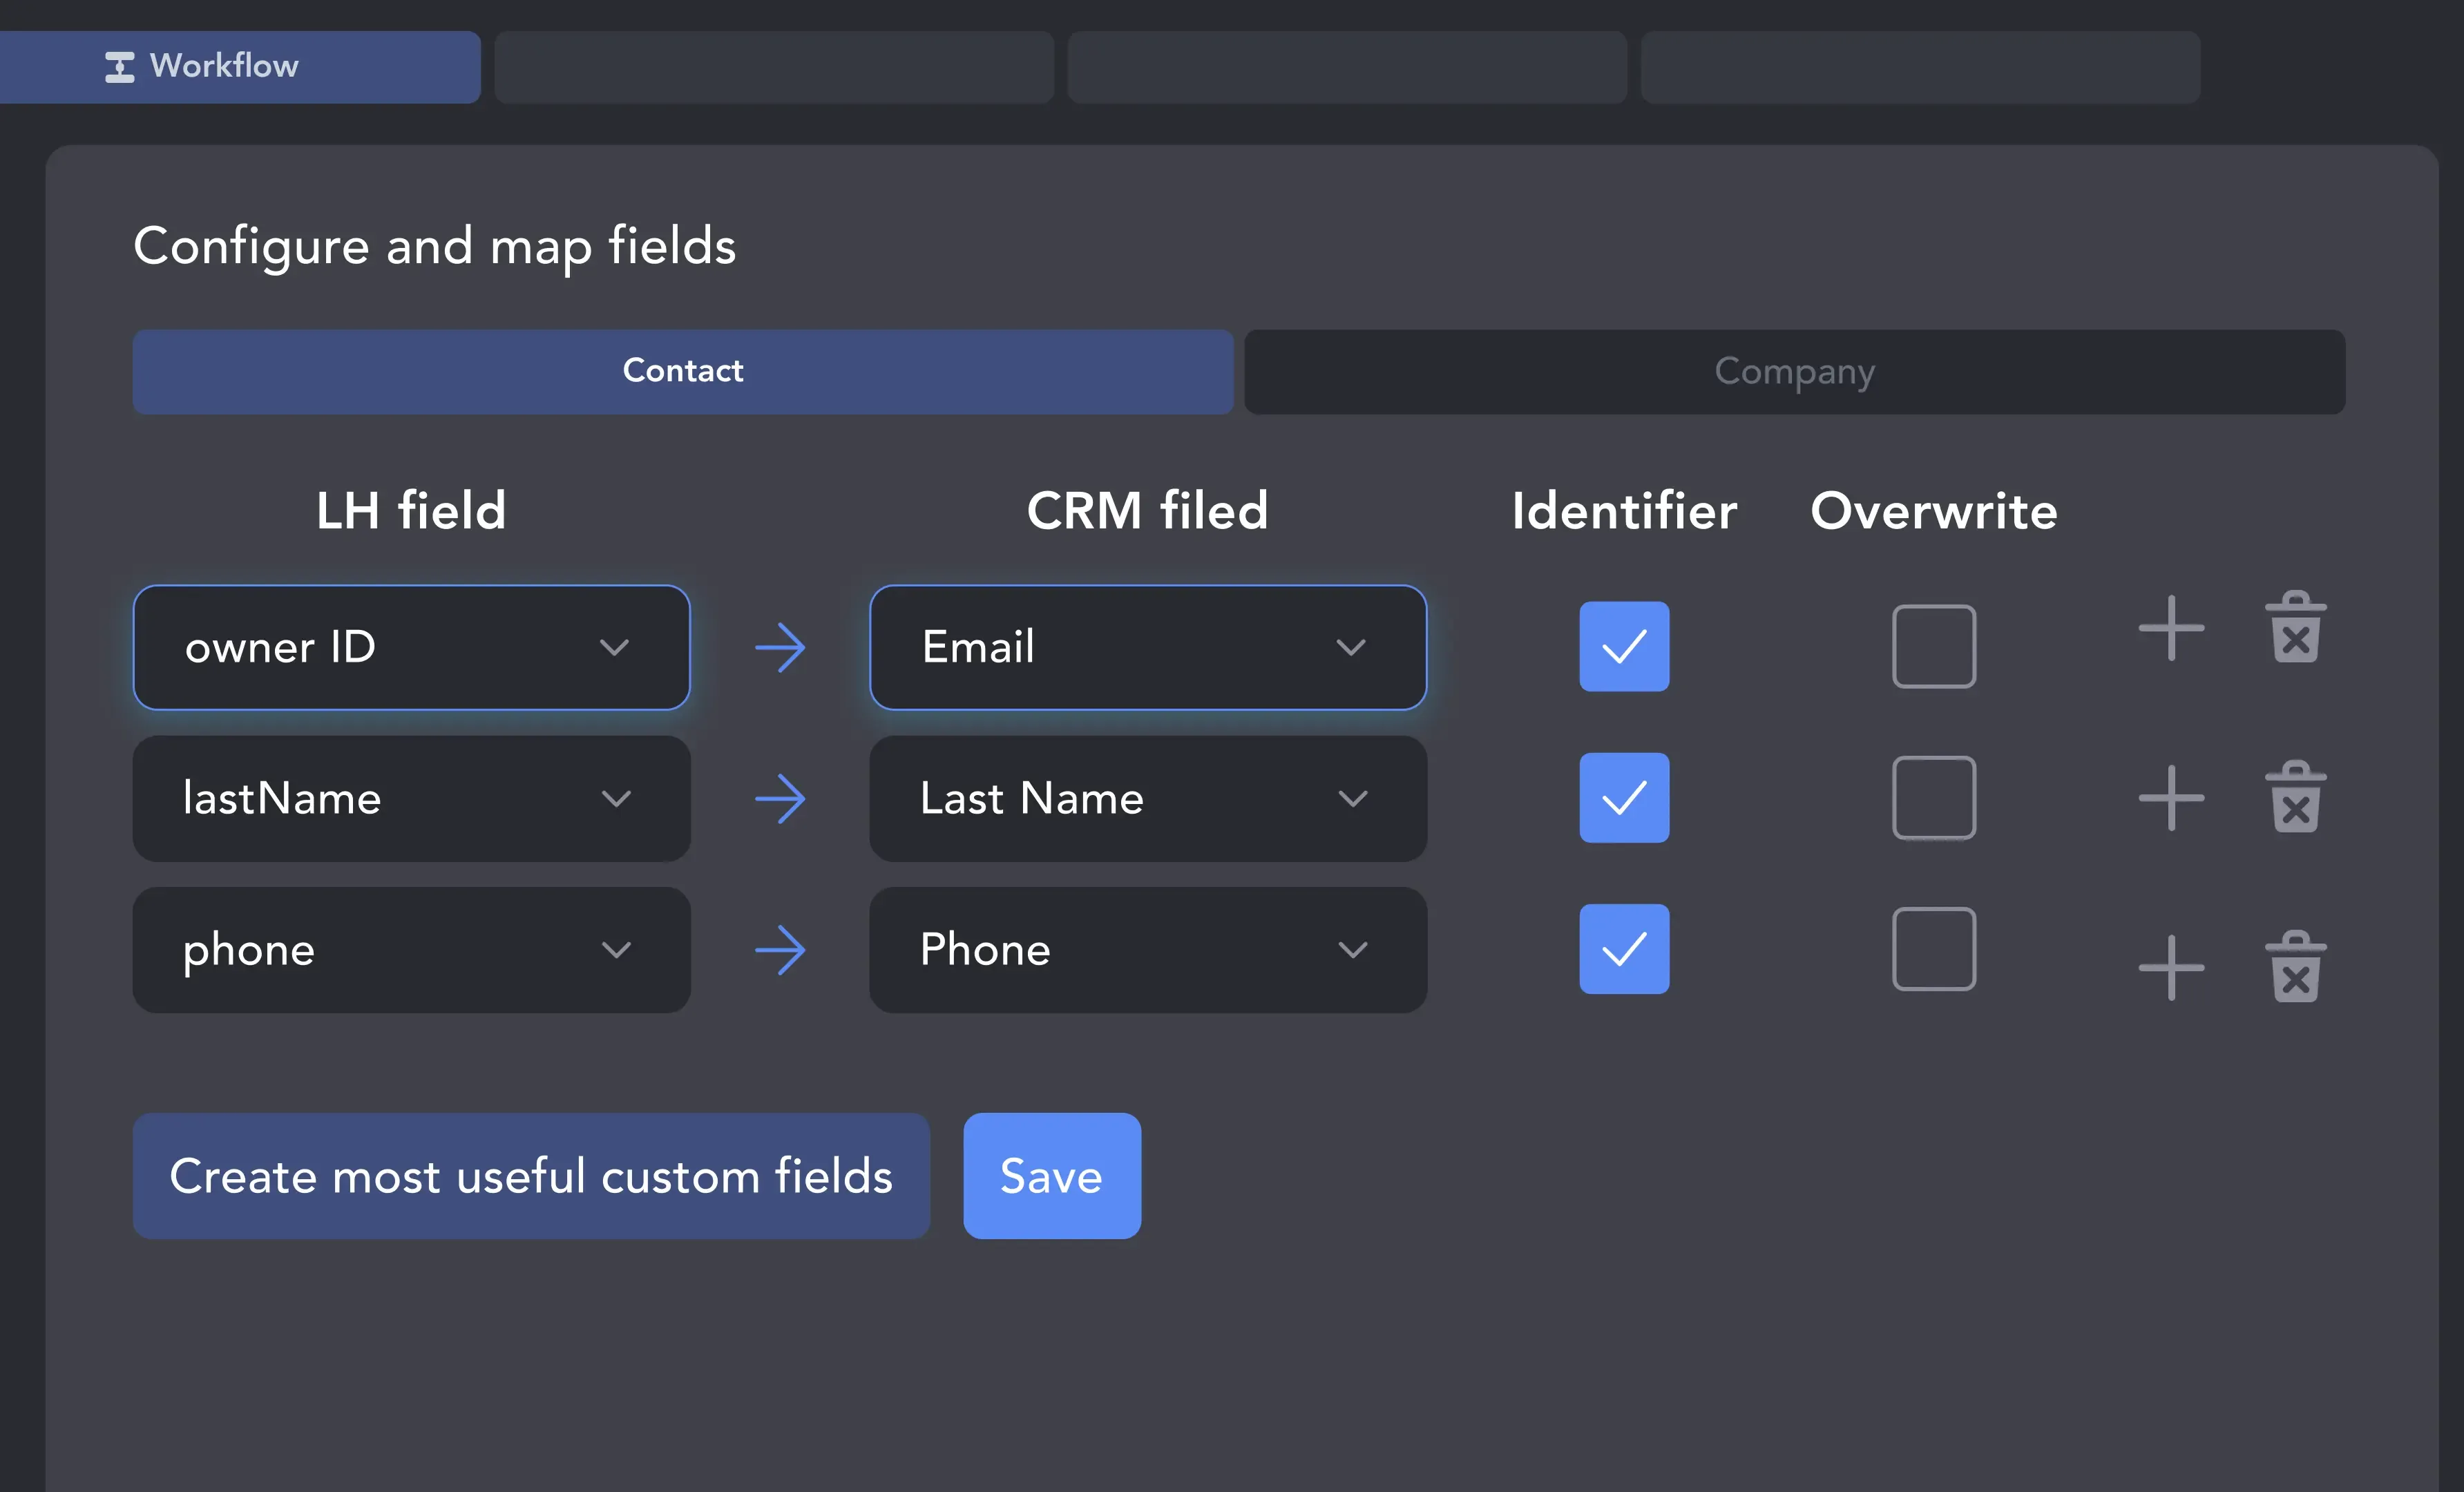Open the lastName LH field dropdown
2464x1492 pixels.
point(411,798)
